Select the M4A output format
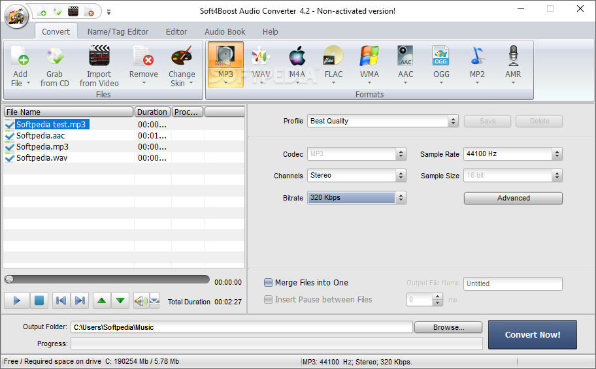The width and height of the screenshot is (596, 369). pos(297,64)
